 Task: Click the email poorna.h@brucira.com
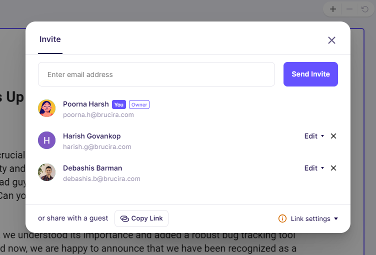point(98,115)
